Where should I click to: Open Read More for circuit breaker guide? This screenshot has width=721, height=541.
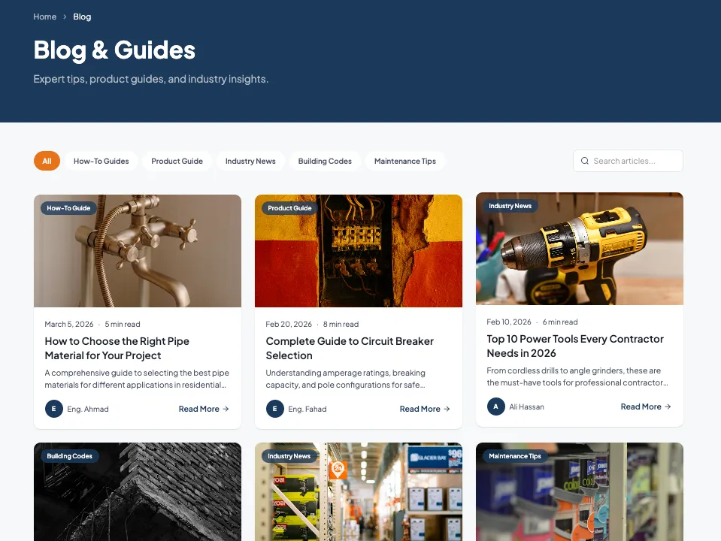pos(425,409)
